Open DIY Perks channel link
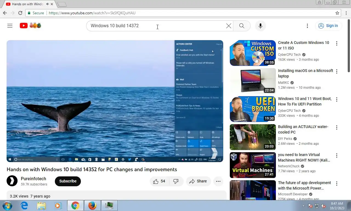Viewport: 351px width, 211px height. [x=285, y=139]
